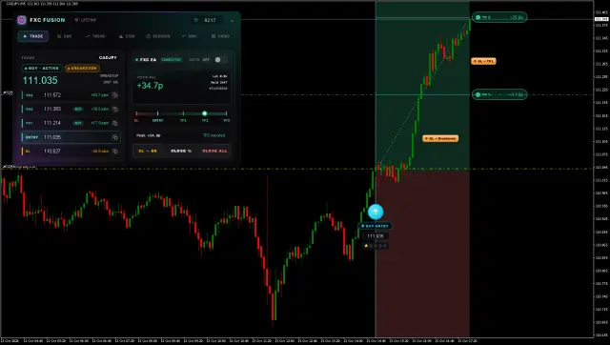Click the Peak +34.9p text
Screen dimensions: 610x345
(x=149, y=135)
